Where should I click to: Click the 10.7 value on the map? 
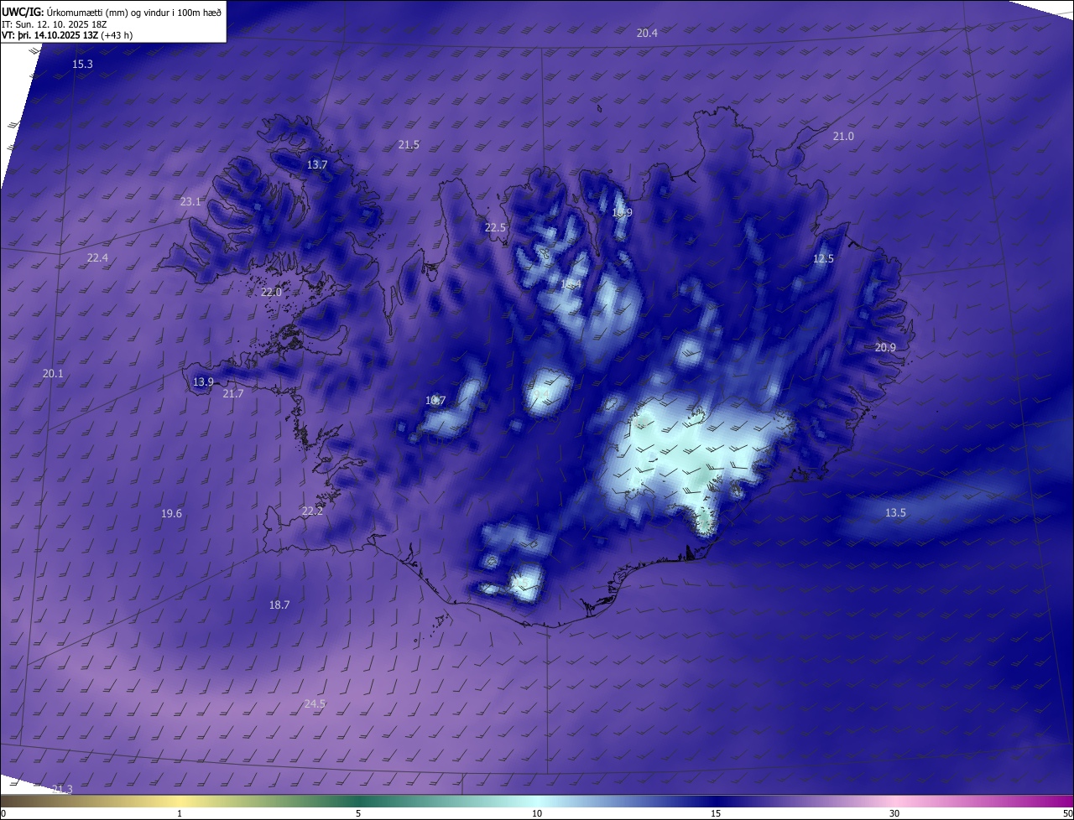(435, 401)
